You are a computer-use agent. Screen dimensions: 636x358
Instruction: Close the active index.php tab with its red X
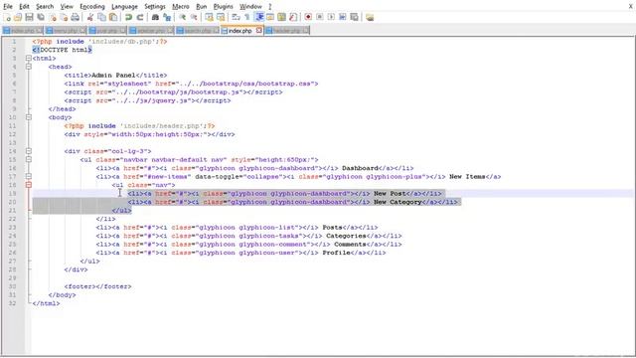point(259,31)
